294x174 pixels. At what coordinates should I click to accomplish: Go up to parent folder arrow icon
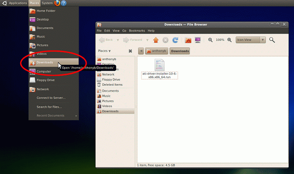(156, 40)
